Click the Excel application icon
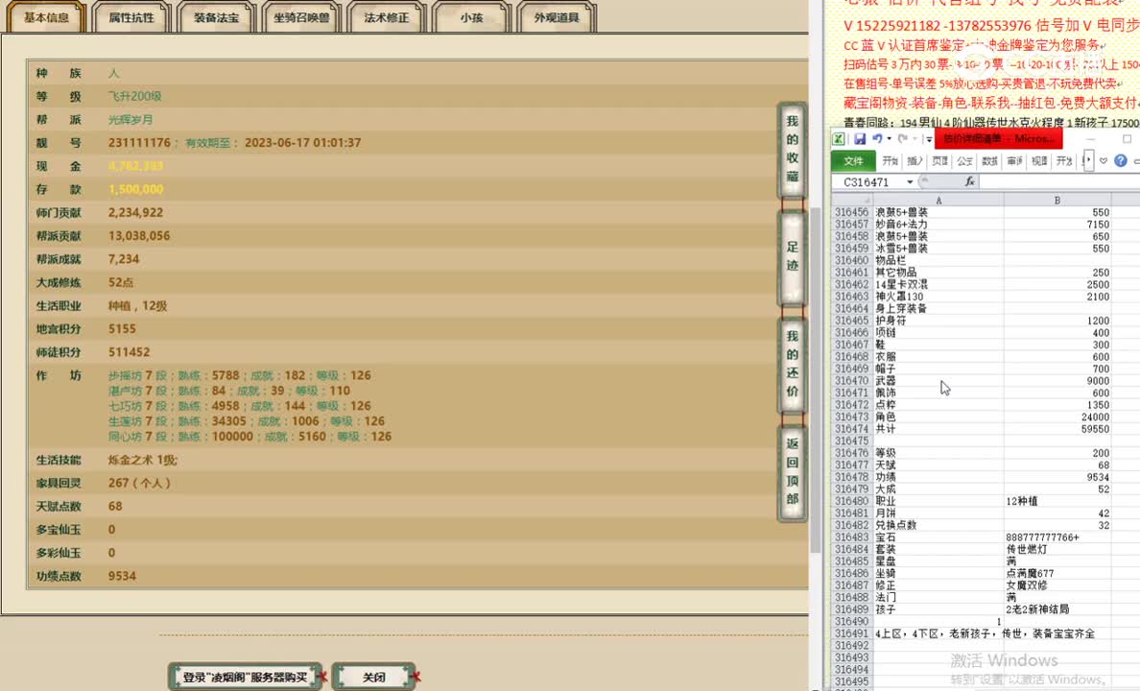The width and height of the screenshot is (1140, 691). point(839,139)
